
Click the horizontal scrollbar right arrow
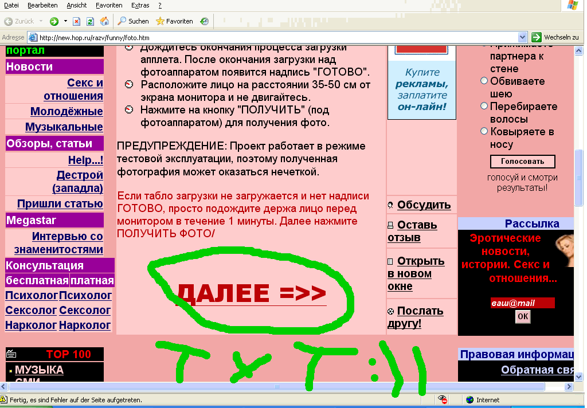[569, 386]
